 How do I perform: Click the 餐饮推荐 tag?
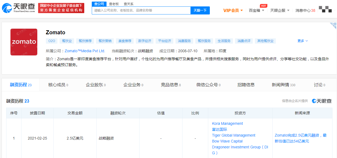coord(85,41)
